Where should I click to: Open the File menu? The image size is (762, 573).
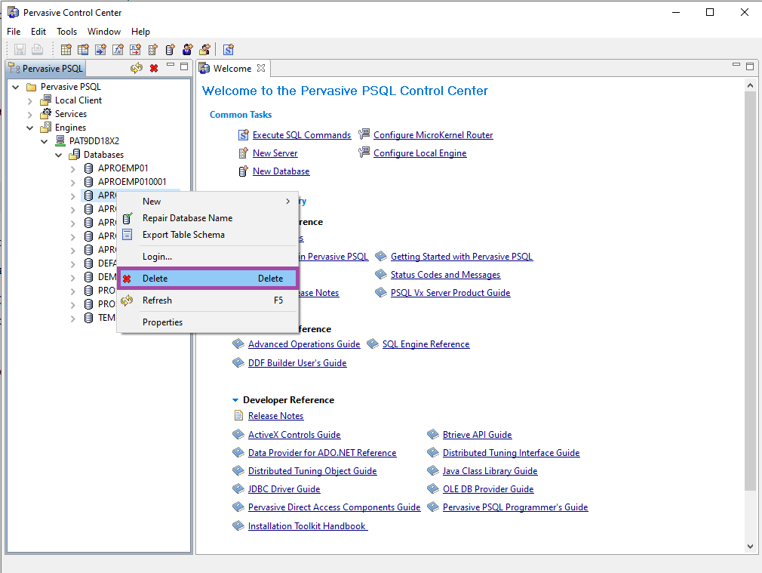pyautogui.click(x=14, y=32)
